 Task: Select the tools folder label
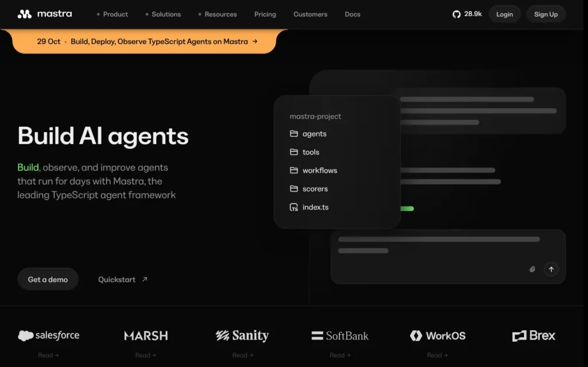pos(311,152)
